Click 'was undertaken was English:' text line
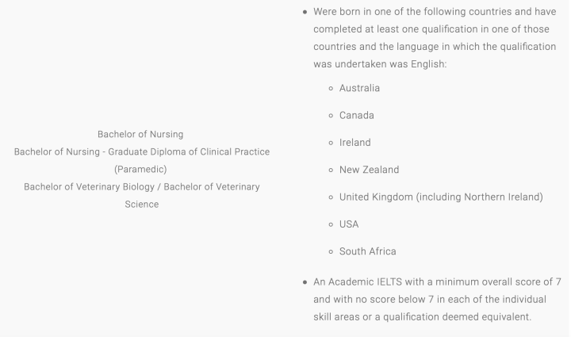571x337 pixels. (380, 64)
